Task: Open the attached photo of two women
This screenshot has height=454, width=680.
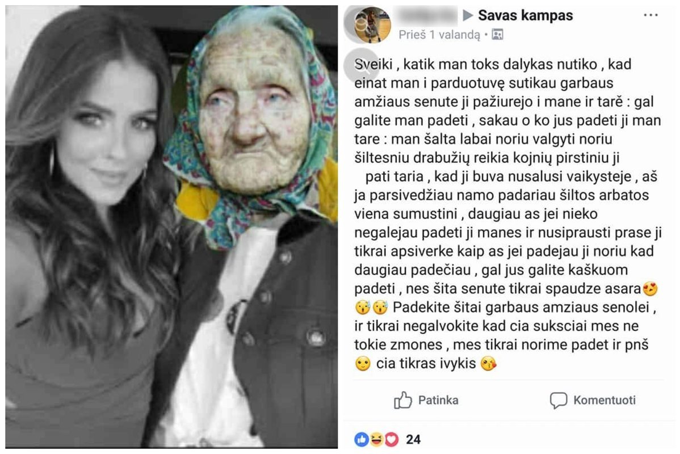Action: pos(171,226)
